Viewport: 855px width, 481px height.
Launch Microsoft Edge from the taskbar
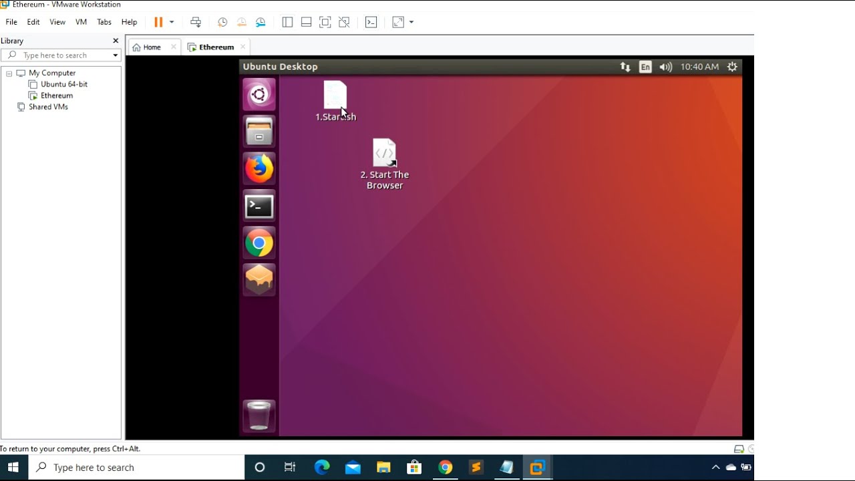(322, 468)
